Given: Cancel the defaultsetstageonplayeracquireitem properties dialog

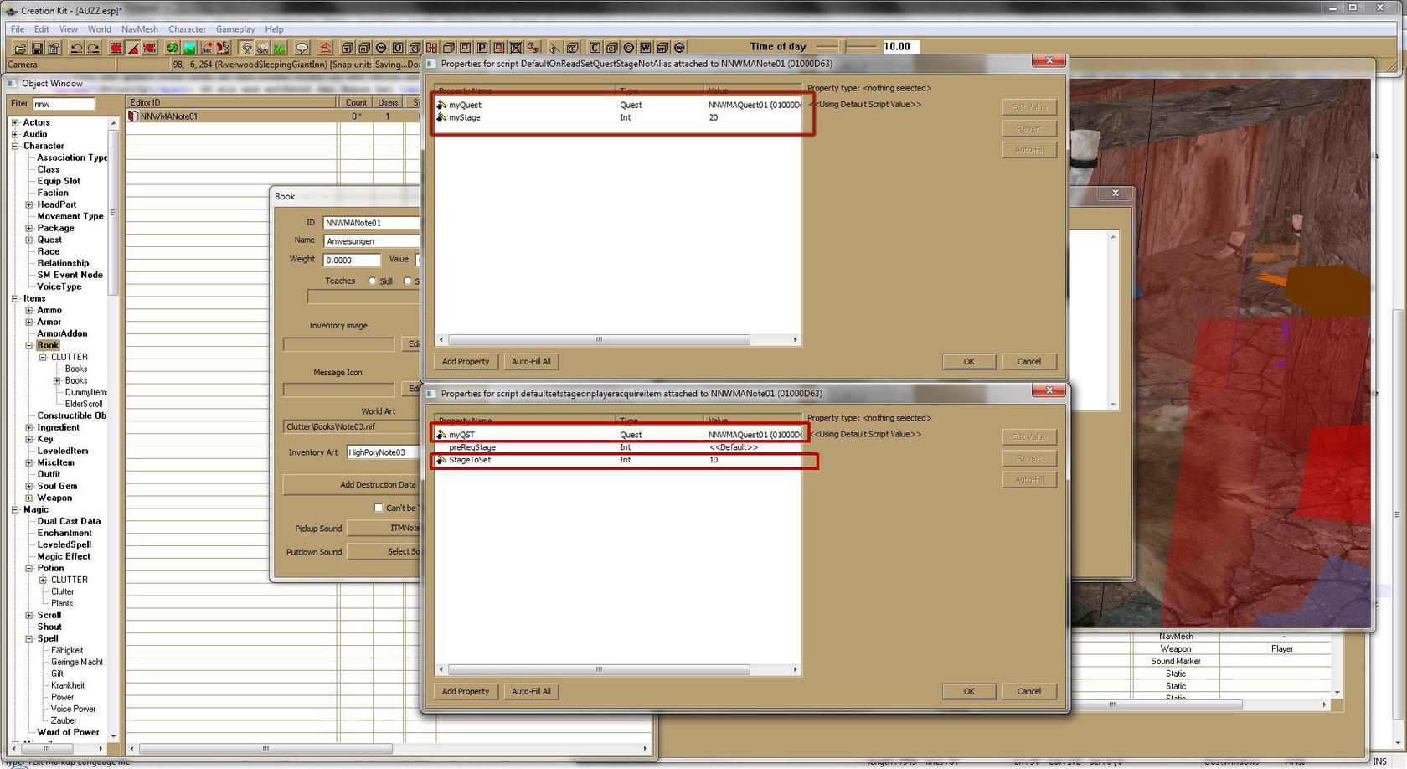Looking at the screenshot, I should (1029, 692).
